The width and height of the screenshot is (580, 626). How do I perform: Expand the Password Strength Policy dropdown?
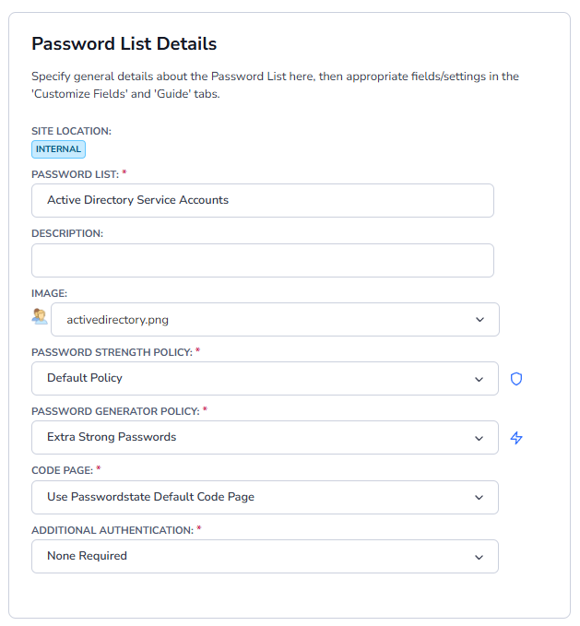265,378
